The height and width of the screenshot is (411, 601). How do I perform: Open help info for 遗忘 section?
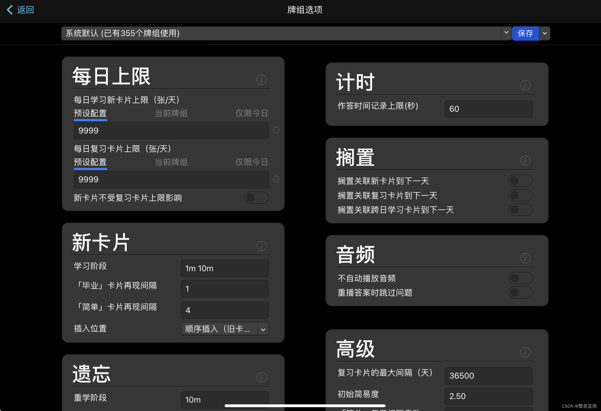tap(261, 377)
